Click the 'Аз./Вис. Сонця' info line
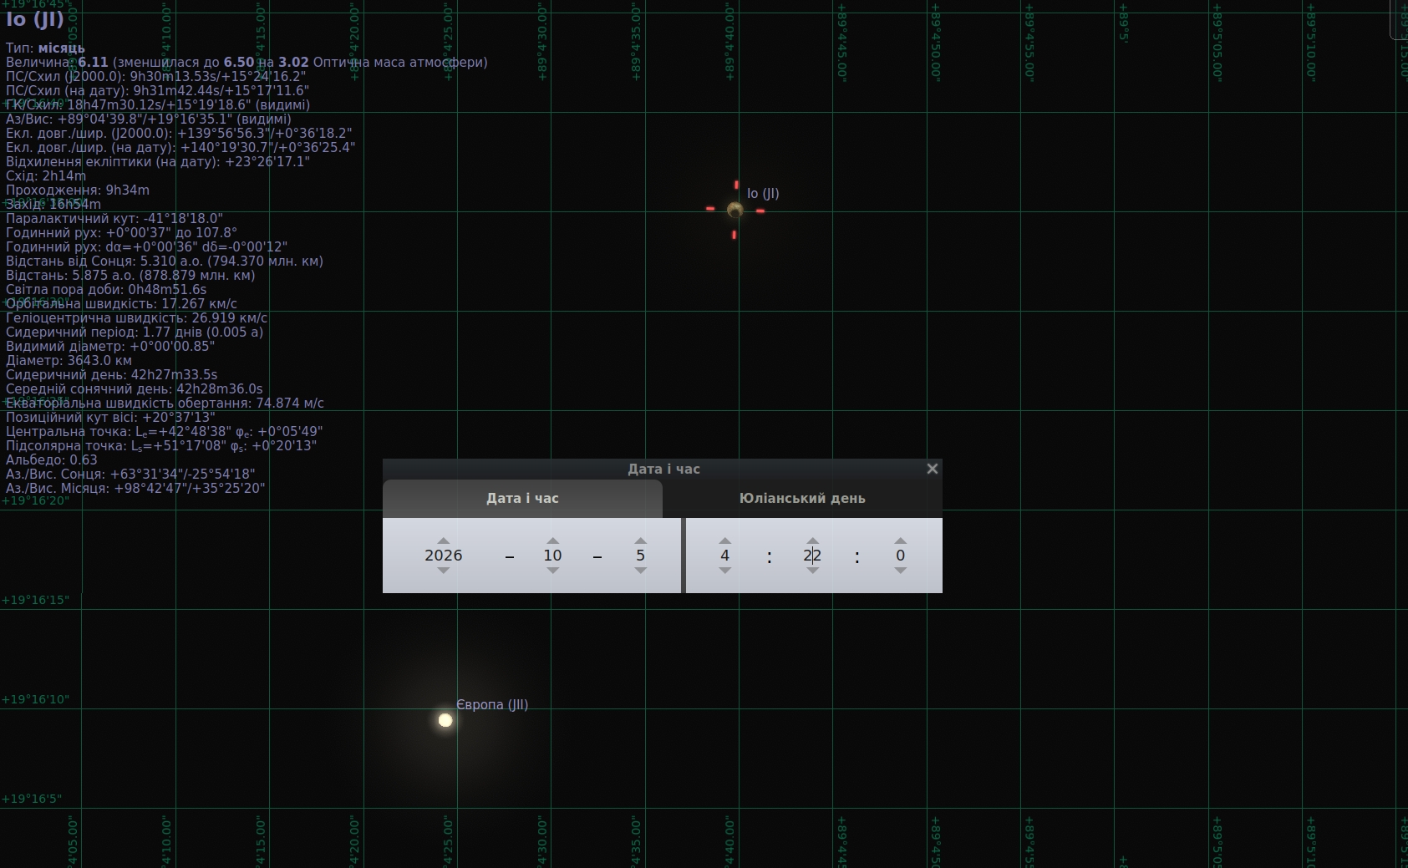The height and width of the screenshot is (868, 1408). click(x=130, y=475)
